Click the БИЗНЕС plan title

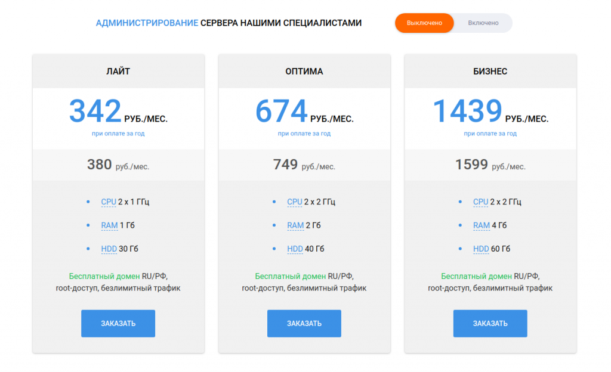coord(490,71)
